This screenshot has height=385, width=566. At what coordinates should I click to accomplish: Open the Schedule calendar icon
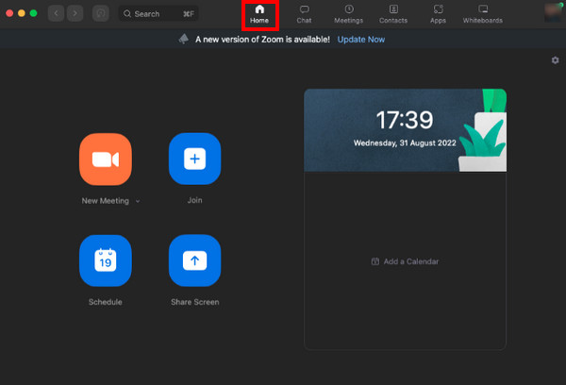pos(106,260)
